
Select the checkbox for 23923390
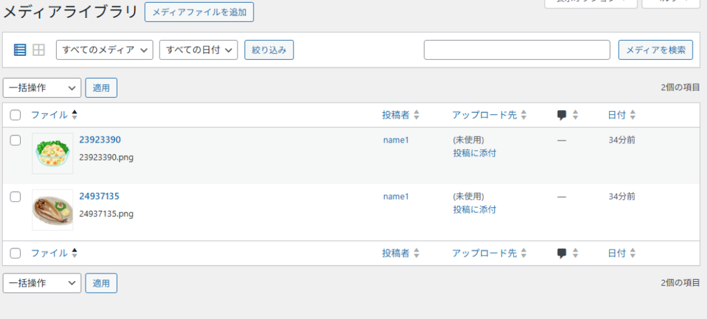click(15, 141)
